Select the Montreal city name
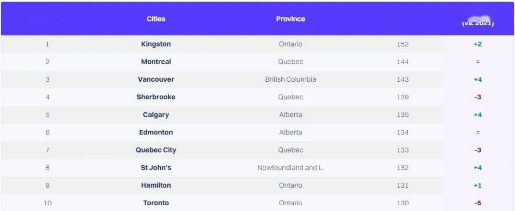Viewport: 515px width, 211px height. pyautogui.click(x=156, y=62)
